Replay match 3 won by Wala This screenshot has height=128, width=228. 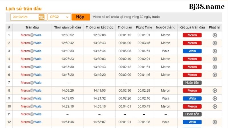click(215, 51)
